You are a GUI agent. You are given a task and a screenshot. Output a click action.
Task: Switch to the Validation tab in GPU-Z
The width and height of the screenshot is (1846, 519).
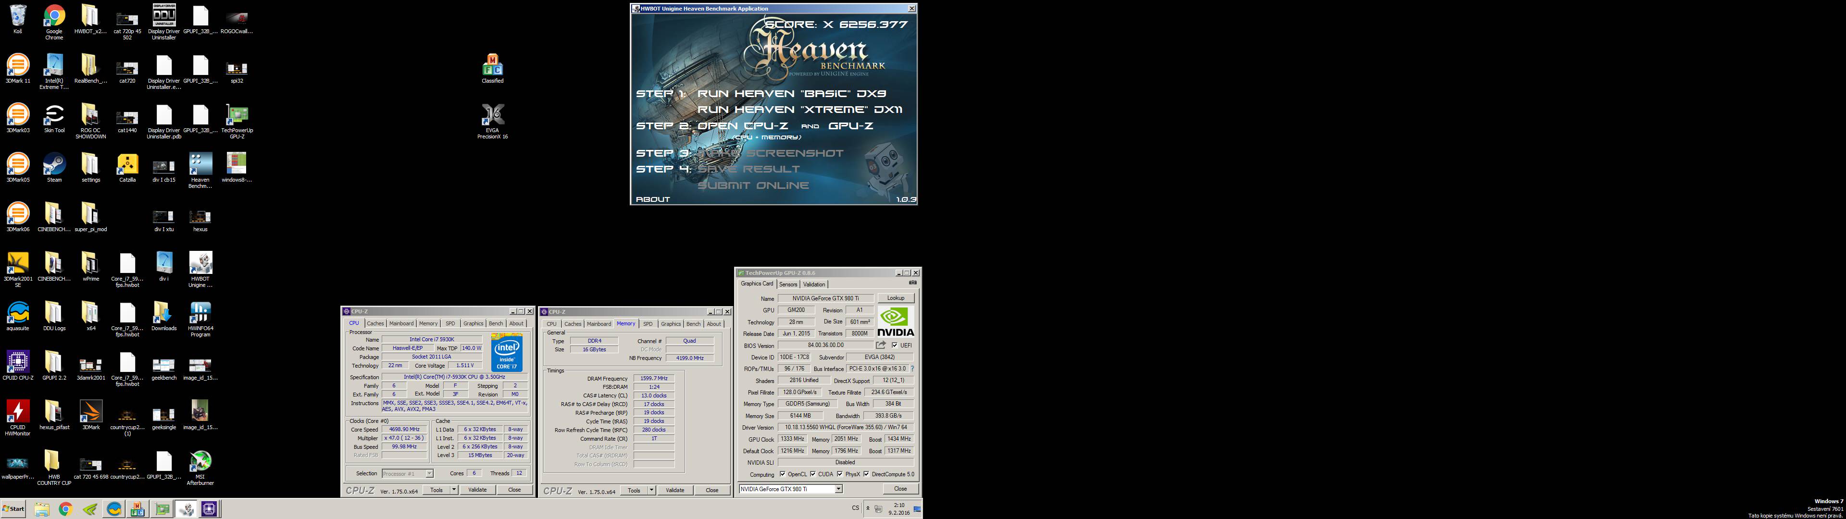[x=814, y=284]
